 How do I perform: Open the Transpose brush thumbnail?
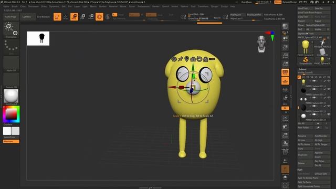point(11,29)
